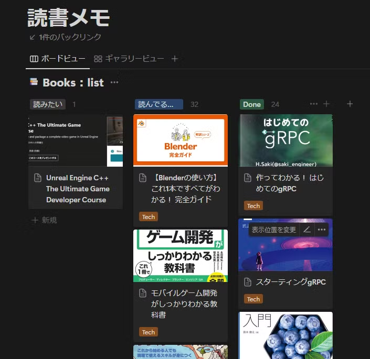Viewport: 370px width, 359px height.
Task: Click the books stack icon beside Books : list
Action: click(x=34, y=82)
